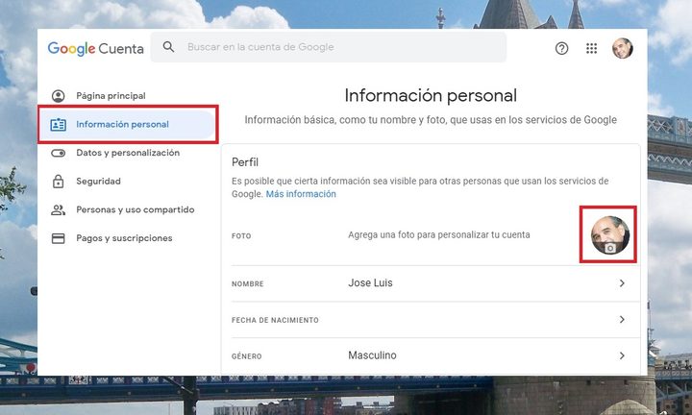Image resolution: width=692 pixels, height=415 pixels.
Task: Click the Perfil section heading
Action: click(245, 162)
